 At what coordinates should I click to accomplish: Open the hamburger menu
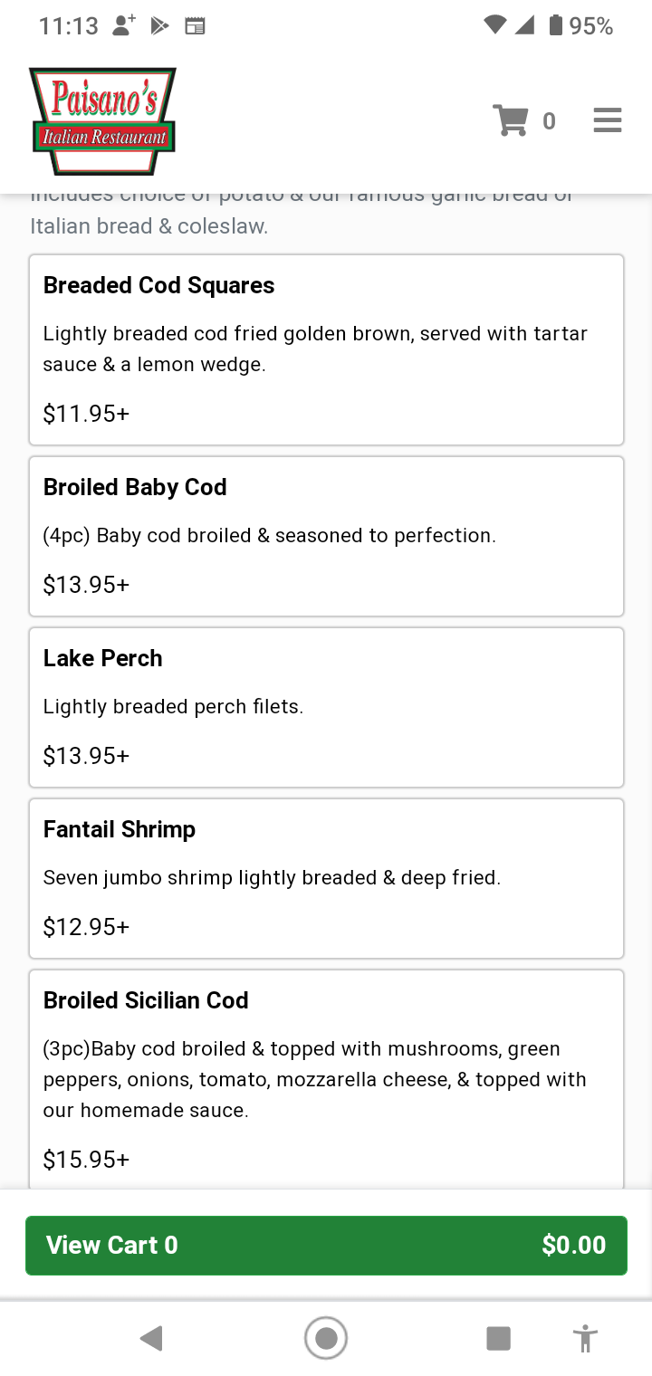tap(607, 120)
